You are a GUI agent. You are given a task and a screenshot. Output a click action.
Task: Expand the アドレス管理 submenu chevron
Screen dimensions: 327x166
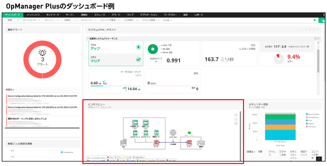(159, 20)
